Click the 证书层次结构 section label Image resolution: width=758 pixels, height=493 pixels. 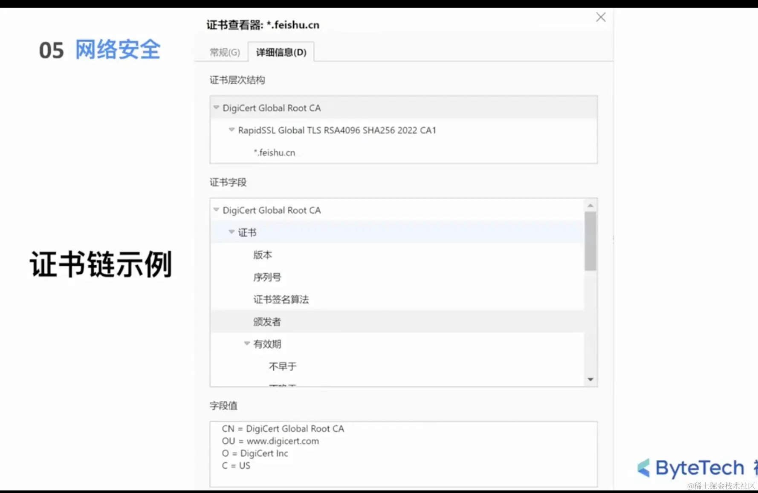tap(237, 80)
